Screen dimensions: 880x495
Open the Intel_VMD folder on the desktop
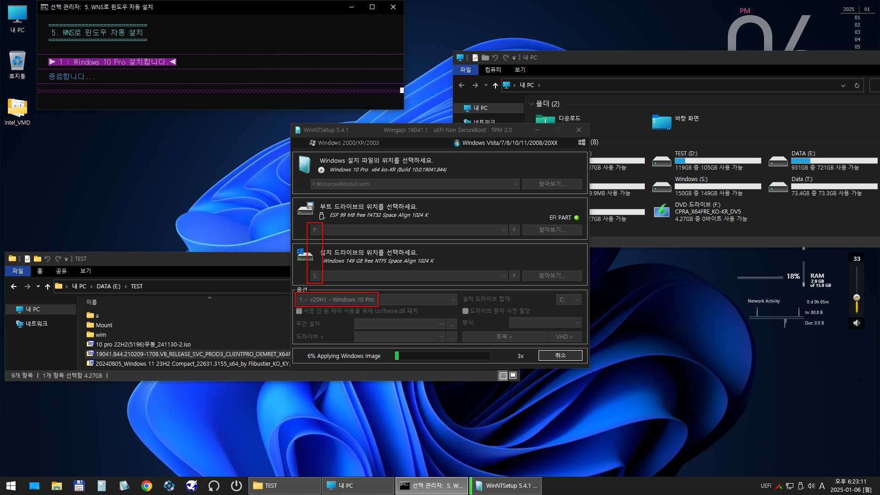point(17,111)
